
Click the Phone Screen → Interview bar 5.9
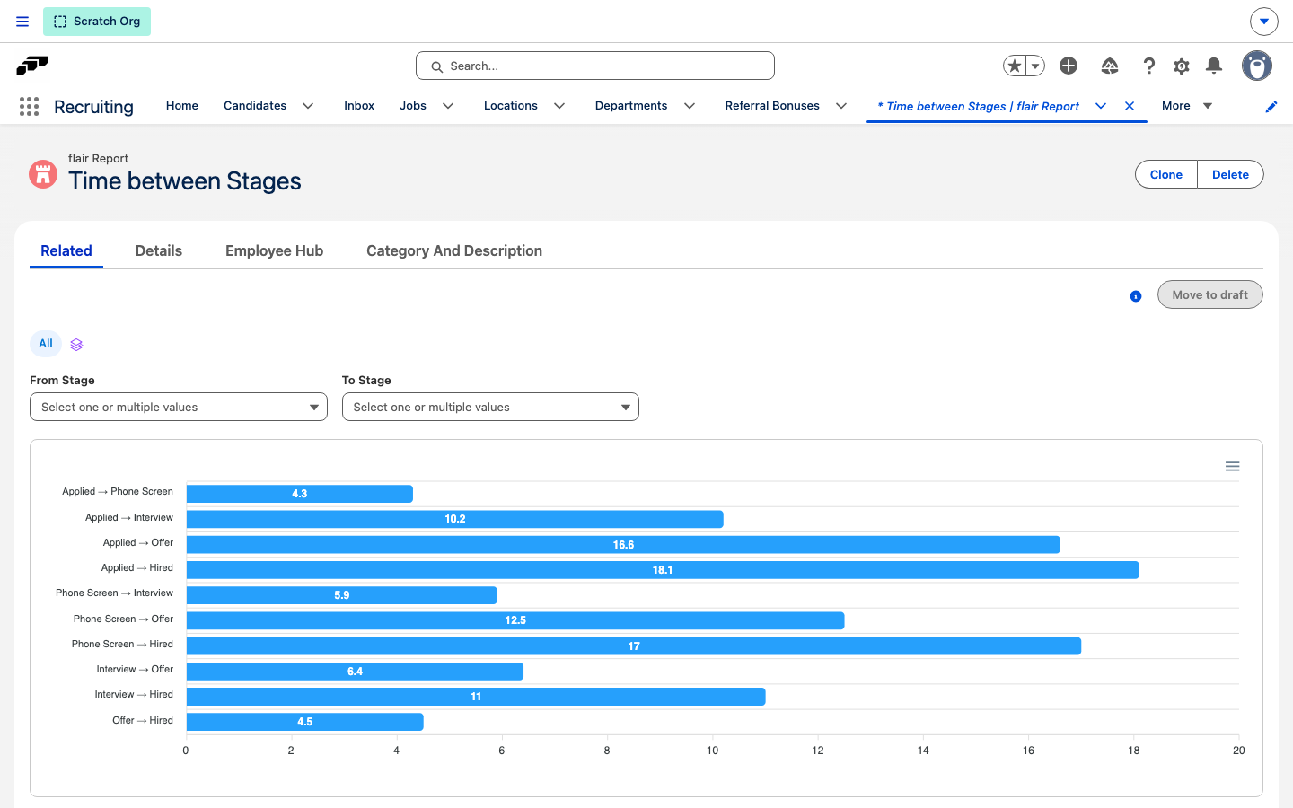coord(342,595)
